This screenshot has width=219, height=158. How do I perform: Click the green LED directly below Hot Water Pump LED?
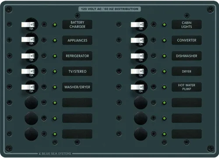coord(164,103)
